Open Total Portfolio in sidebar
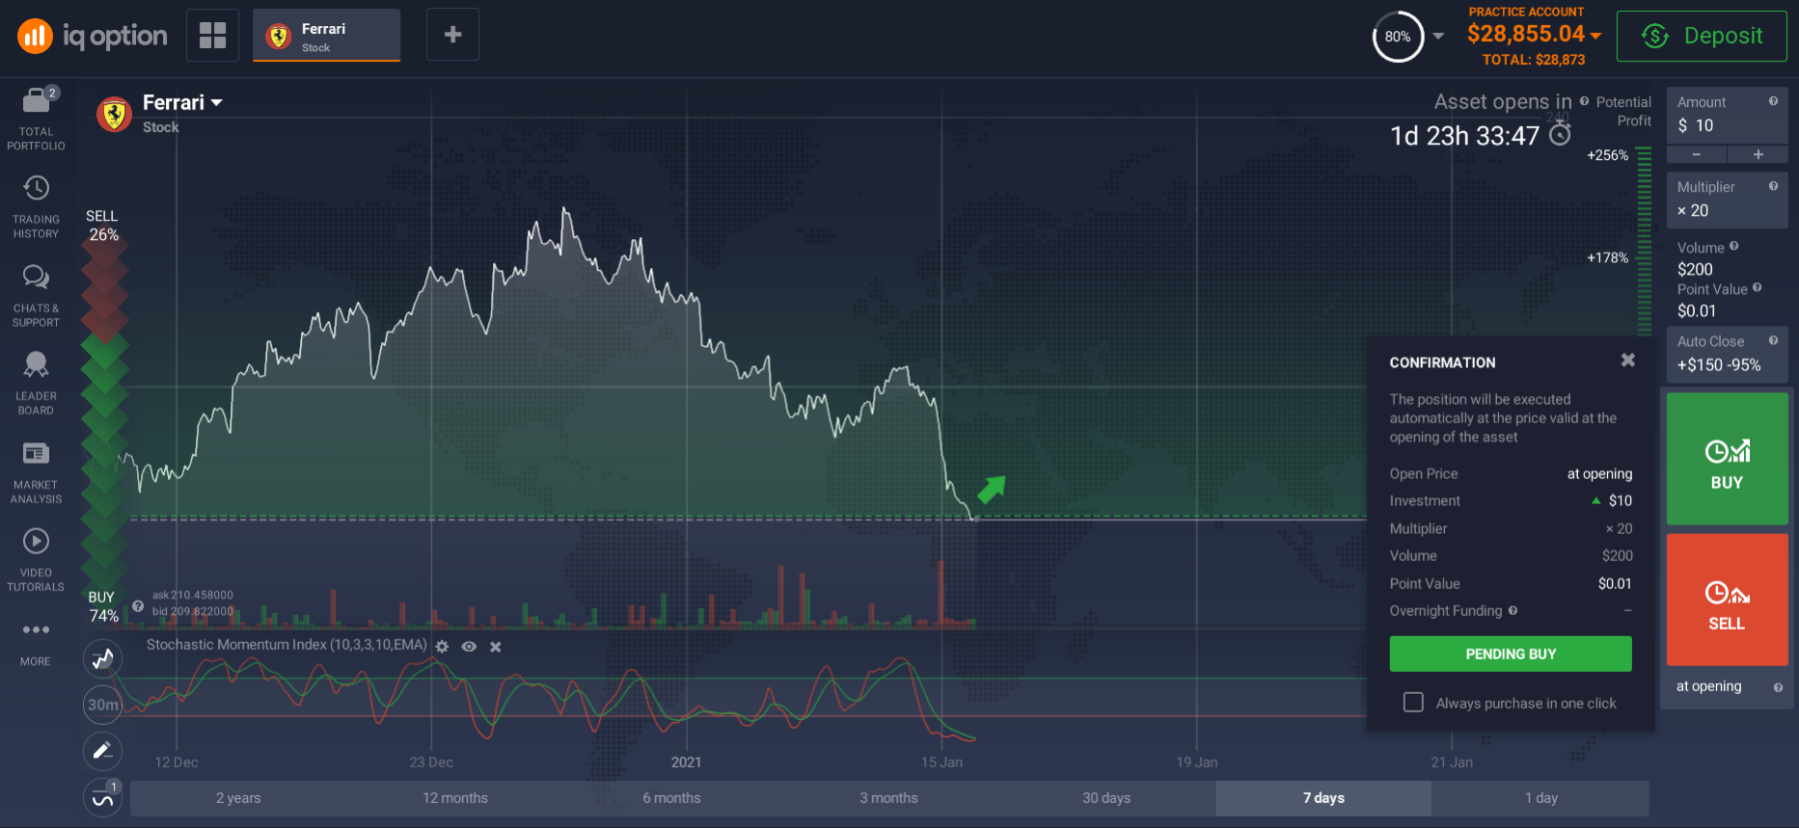 tap(37, 120)
